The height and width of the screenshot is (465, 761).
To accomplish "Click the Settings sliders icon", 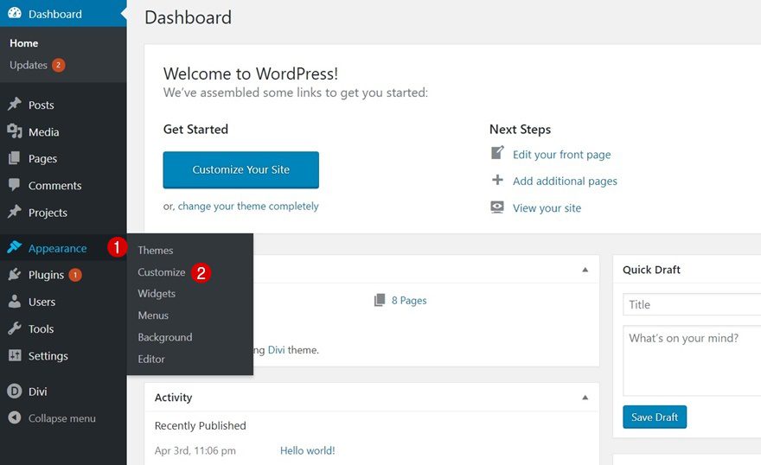I will [14, 355].
